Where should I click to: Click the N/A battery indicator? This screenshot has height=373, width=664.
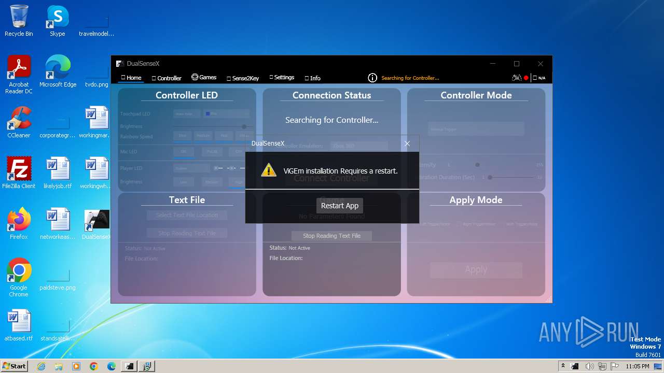tap(539, 78)
